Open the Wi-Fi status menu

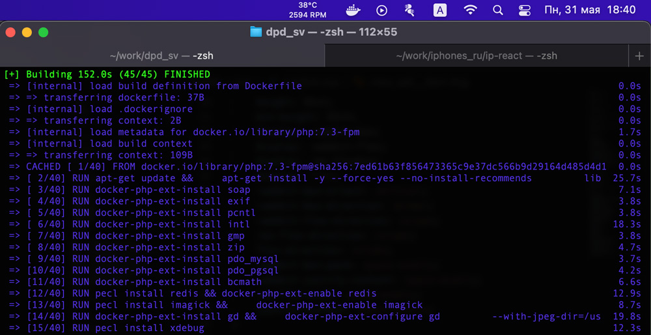coord(470,10)
